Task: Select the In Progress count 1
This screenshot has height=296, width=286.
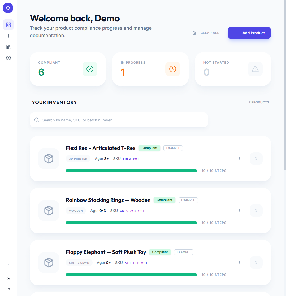Action: point(123,72)
